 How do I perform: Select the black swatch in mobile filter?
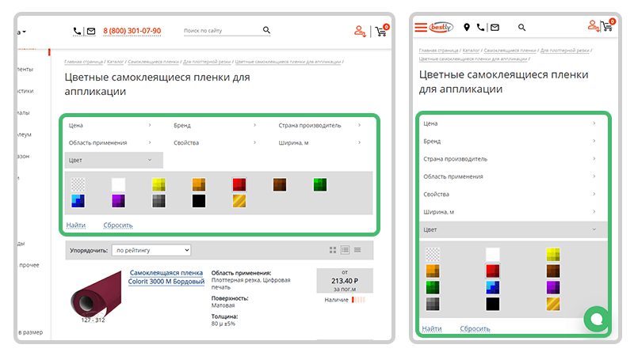(x=492, y=304)
